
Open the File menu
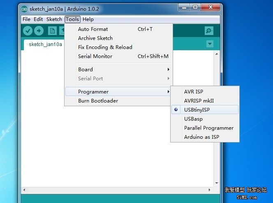26,19
